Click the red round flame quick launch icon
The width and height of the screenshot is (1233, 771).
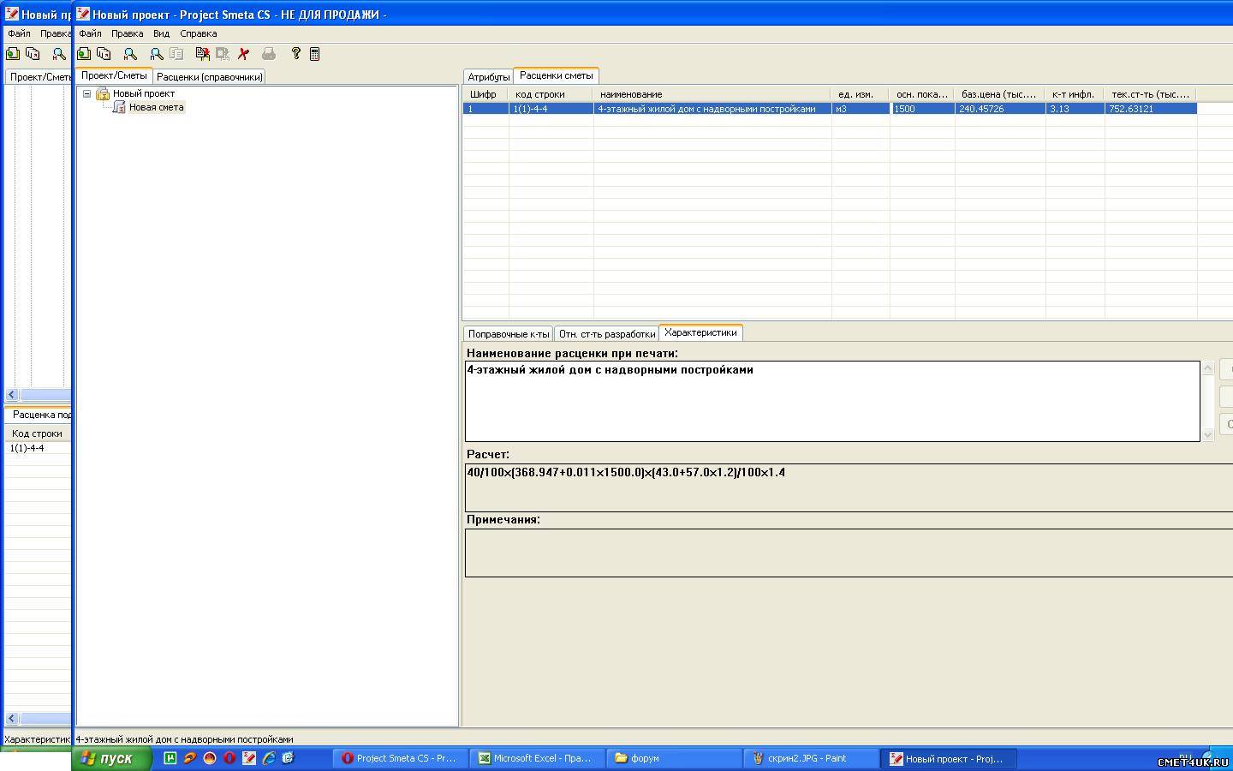point(209,758)
